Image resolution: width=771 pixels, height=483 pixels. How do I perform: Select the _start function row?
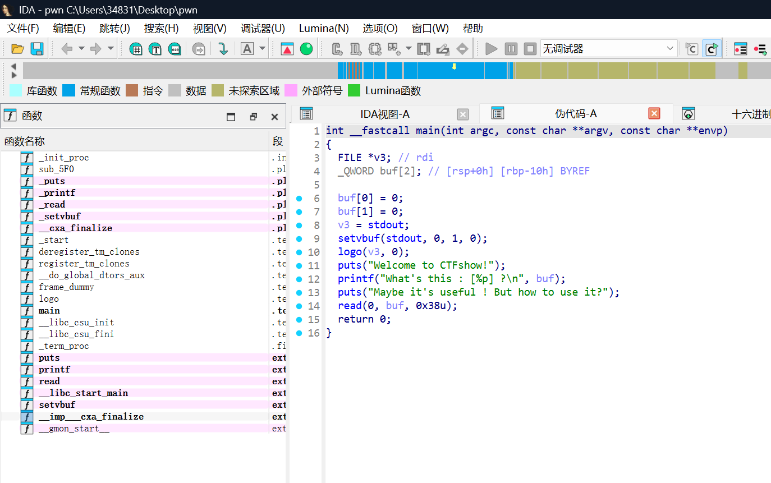[x=143, y=240]
